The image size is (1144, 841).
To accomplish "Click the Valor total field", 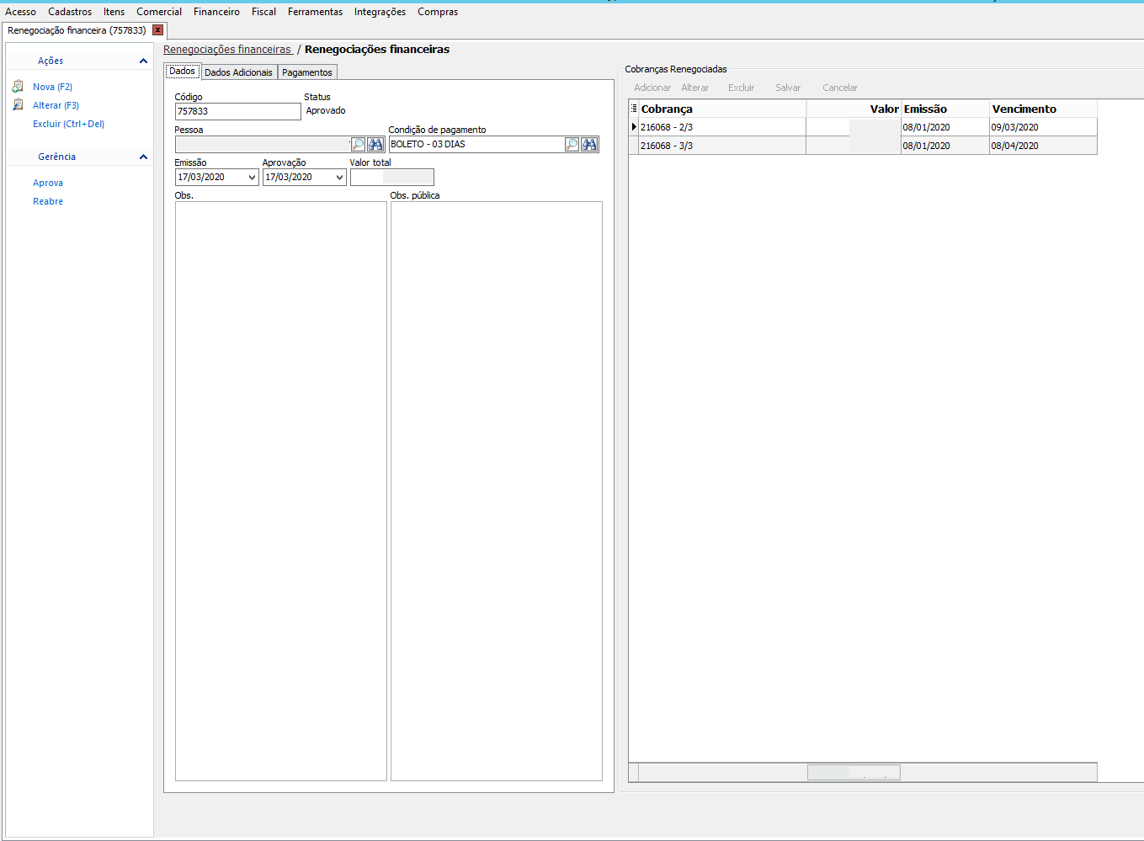I will pyautogui.click(x=392, y=178).
